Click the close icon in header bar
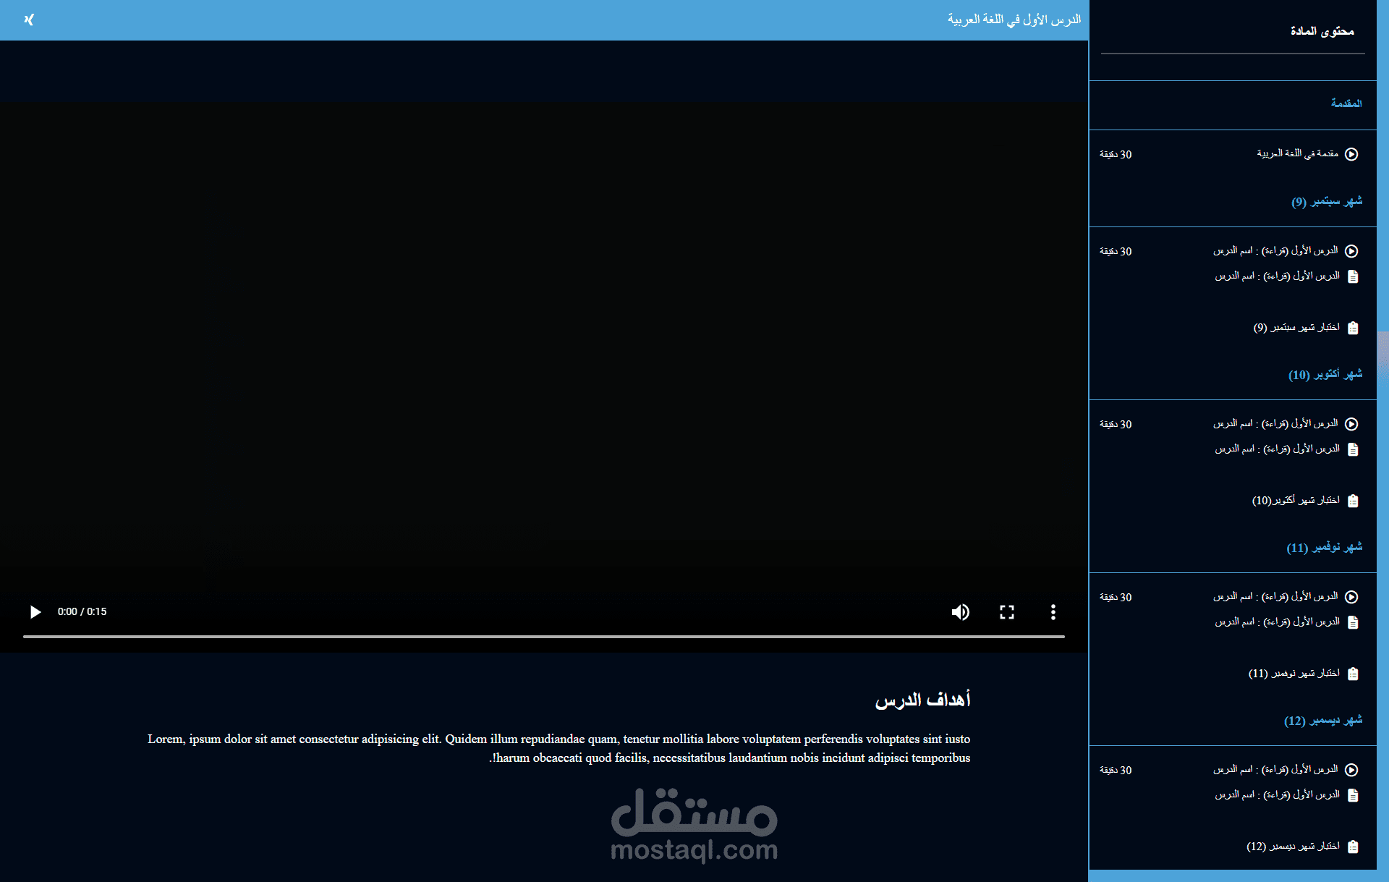Image resolution: width=1389 pixels, height=882 pixels. (x=29, y=20)
